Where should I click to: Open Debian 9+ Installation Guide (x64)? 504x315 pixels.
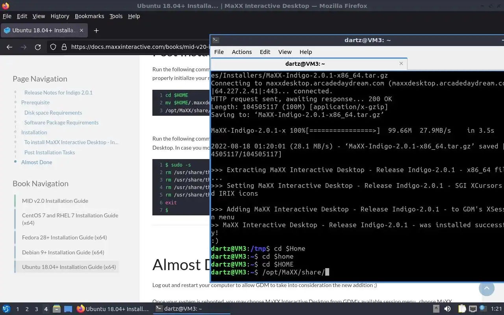(63, 252)
